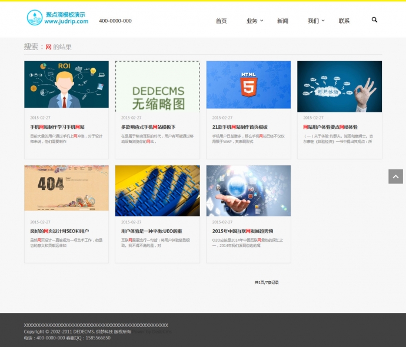The width and height of the screenshot is (406, 347).
Task: Expand the 业务 menu chevron
Action: coord(262,21)
